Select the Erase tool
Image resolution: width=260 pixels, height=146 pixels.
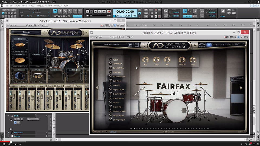[x=80, y=11]
